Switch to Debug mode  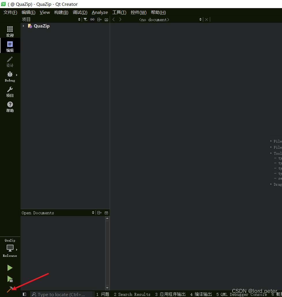pyautogui.click(x=10, y=77)
